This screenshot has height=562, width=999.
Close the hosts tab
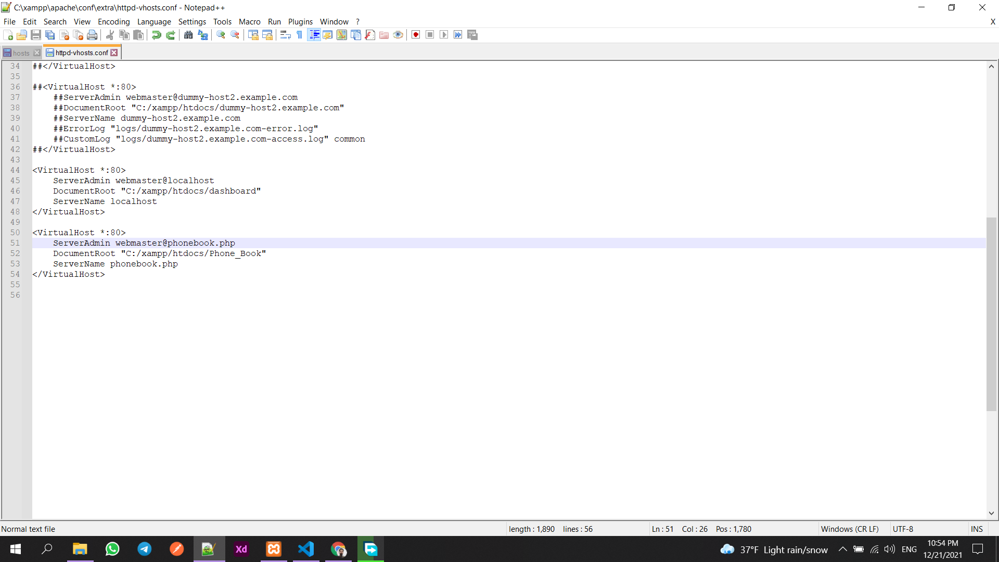point(37,53)
